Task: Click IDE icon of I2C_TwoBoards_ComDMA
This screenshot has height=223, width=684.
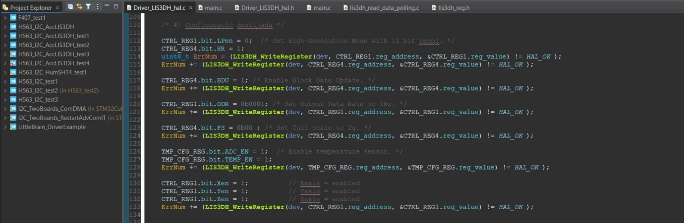Action: coord(13,108)
